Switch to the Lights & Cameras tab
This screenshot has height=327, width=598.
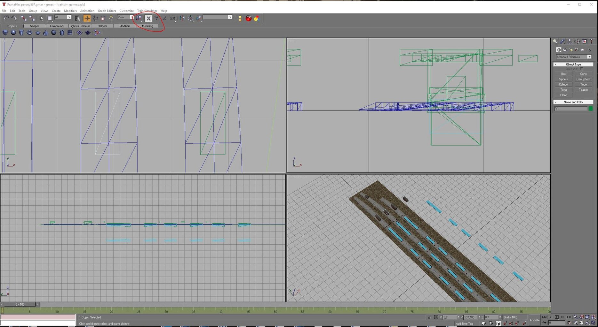pos(80,26)
